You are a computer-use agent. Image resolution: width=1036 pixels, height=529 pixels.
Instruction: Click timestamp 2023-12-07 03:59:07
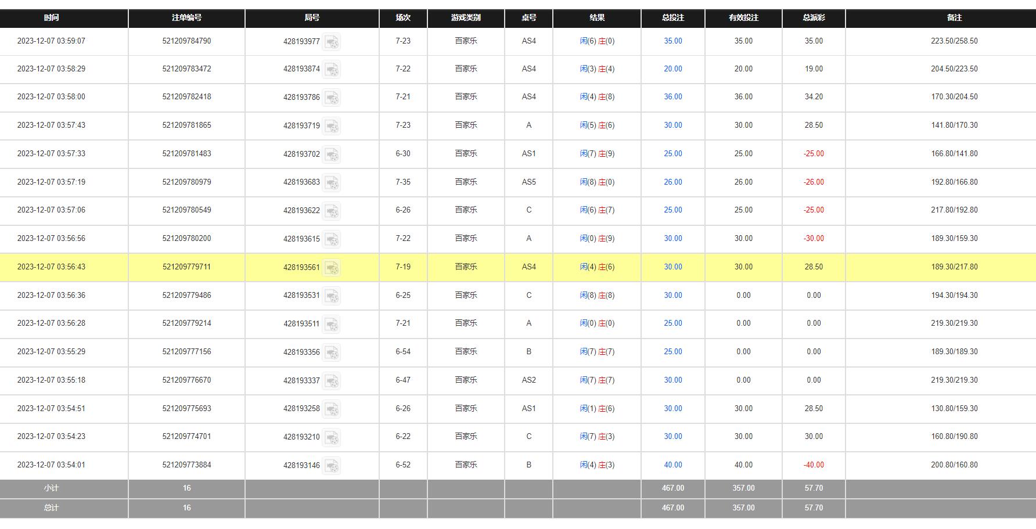pyautogui.click(x=51, y=41)
